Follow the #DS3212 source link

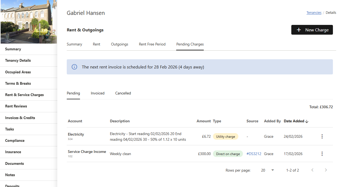(x=254, y=154)
